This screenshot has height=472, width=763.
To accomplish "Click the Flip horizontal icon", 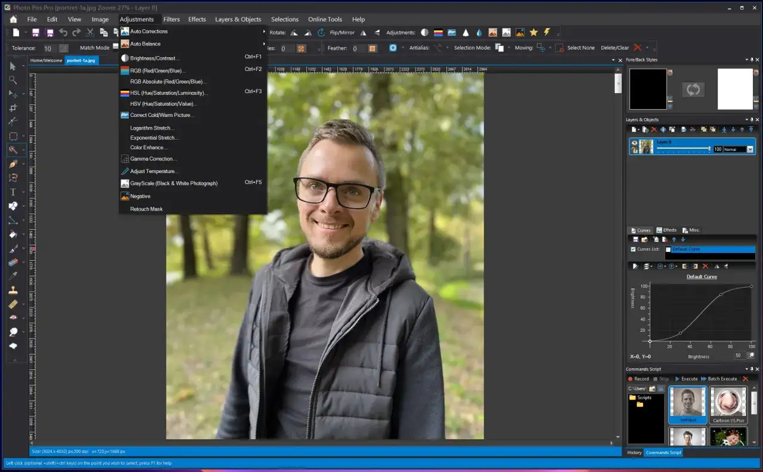I will pyautogui.click(x=362, y=33).
